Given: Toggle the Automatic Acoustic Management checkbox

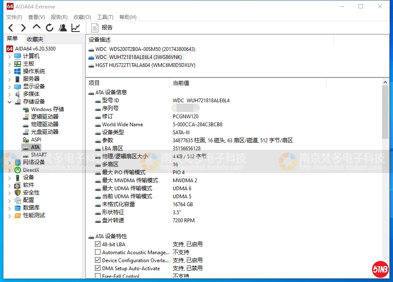Looking at the screenshot, I should click(98, 252).
